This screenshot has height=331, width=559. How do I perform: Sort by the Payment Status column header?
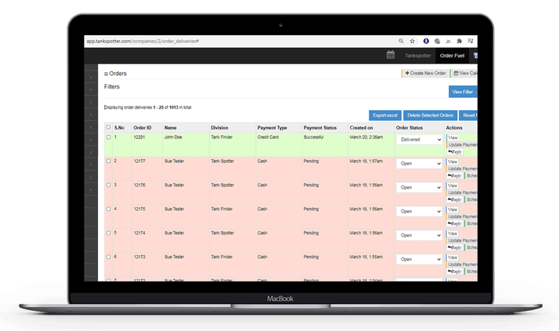coord(320,128)
